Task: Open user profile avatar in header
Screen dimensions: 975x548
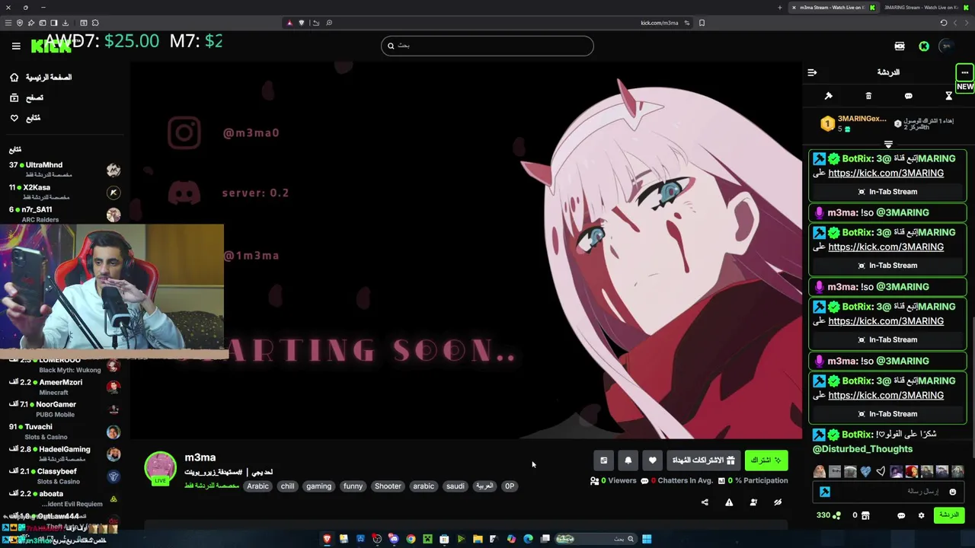Action: coord(946,46)
